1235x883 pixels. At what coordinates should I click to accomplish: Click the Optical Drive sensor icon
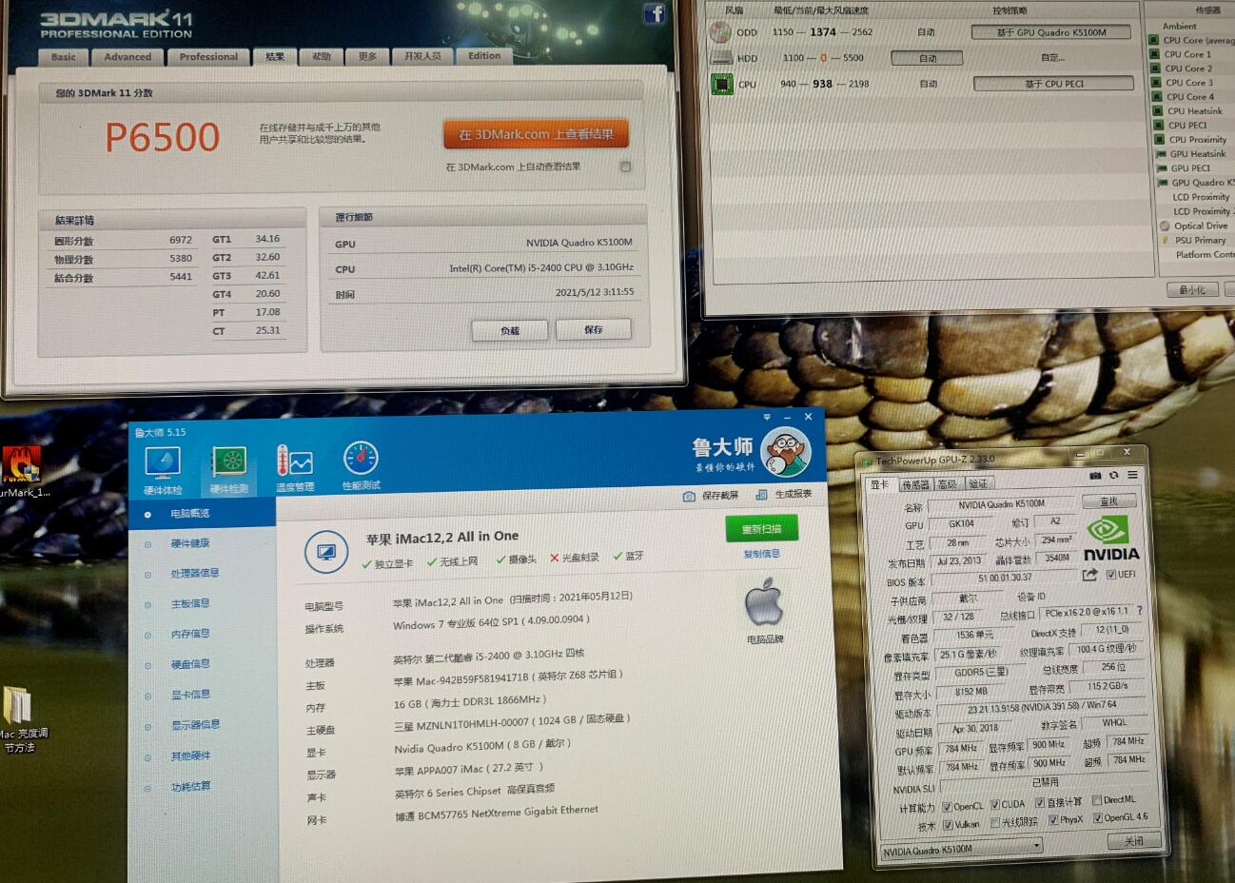coord(1166,226)
